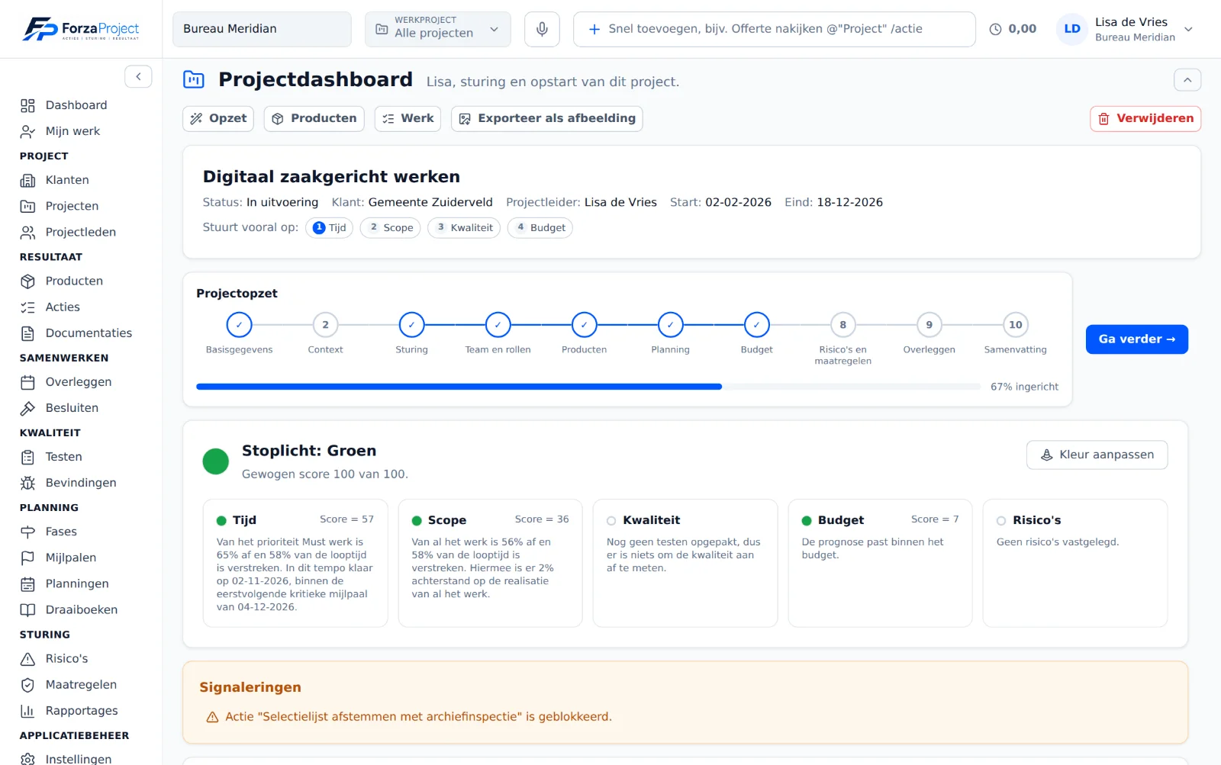1221x765 pixels.
Task: Click the timer clock showing 0,00
Action: [1013, 29]
